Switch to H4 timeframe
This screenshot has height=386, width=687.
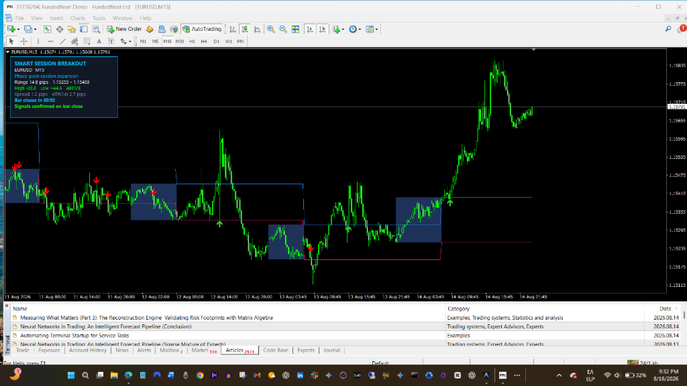pyautogui.click(x=204, y=41)
